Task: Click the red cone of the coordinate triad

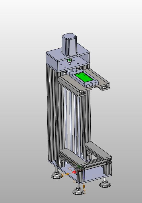Action: [74, 172]
